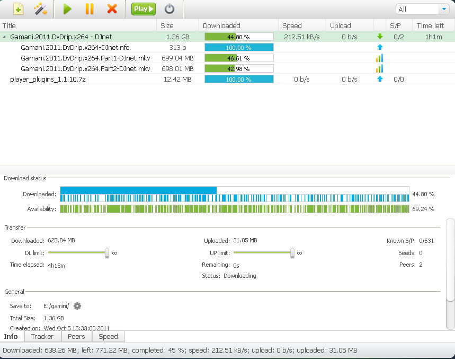Sort by the Downloaded column header
Image resolution: width=455 pixels, height=359 pixels.
coord(238,25)
